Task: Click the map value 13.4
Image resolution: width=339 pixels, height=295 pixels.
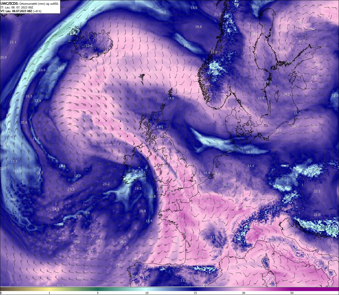Action: pyautogui.click(x=149, y=221)
